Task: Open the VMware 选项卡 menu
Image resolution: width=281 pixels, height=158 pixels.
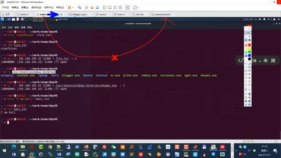Action: click(49, 7)
